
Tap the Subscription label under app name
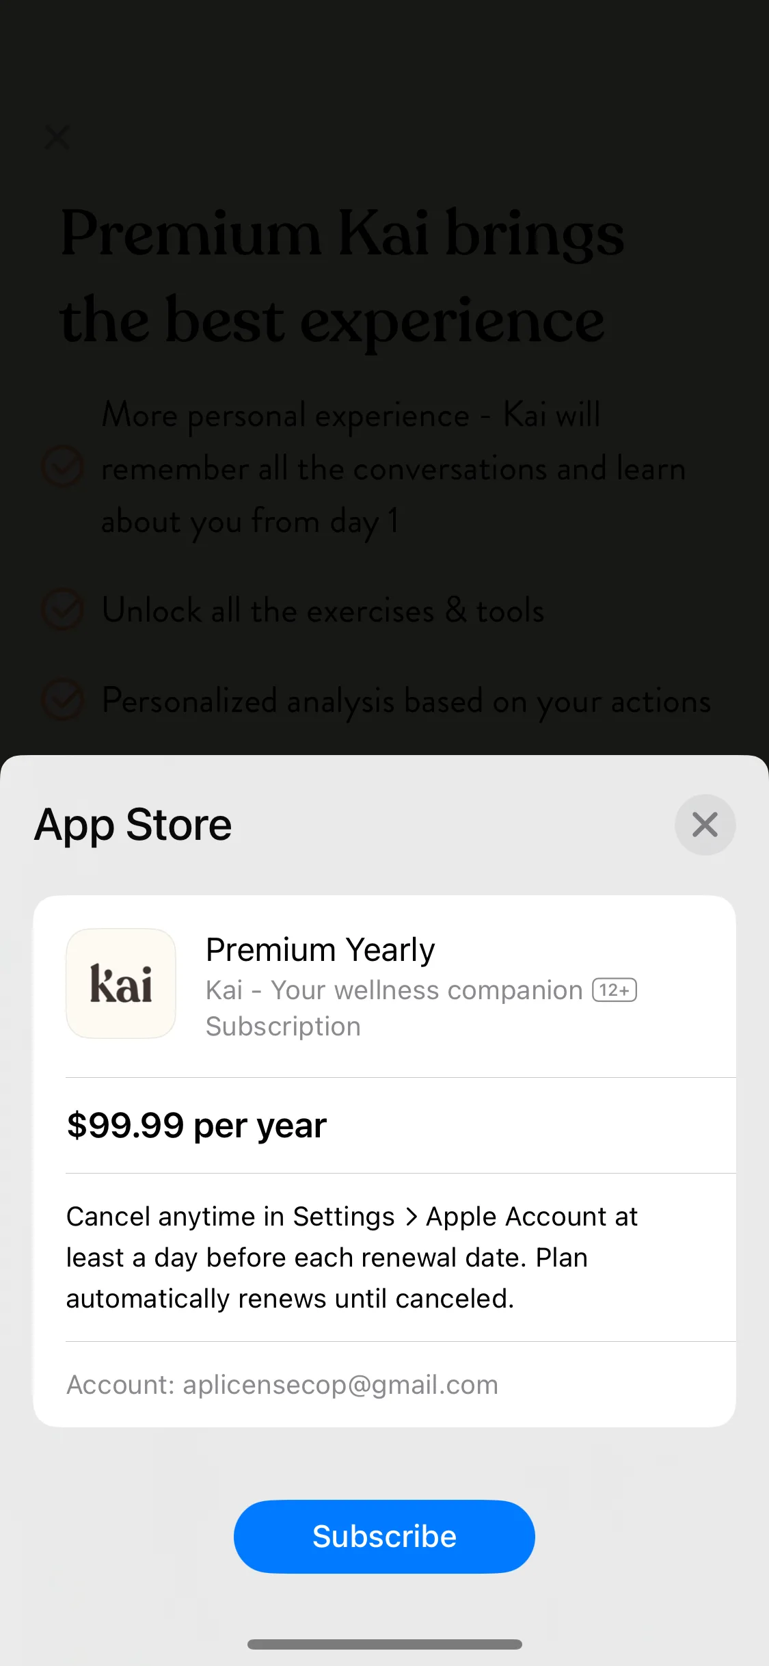tap(283, 1027)
